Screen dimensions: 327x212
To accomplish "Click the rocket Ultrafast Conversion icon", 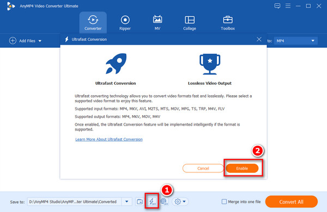I will tap(116, 64).
